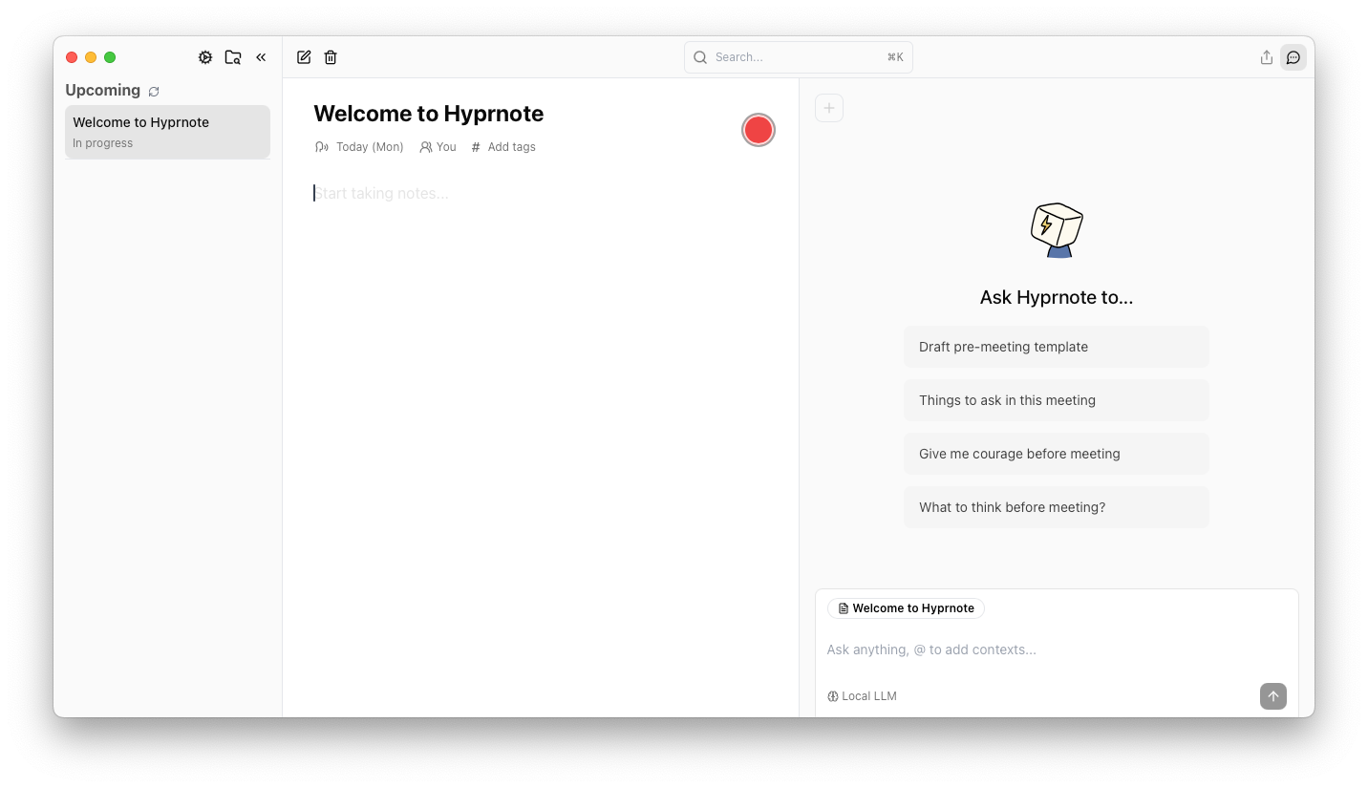The width and height of the screenshot is (1368, 788).
Task: Share the note using the share icon
Action: pyautogui.click(x=1266, y=57)
